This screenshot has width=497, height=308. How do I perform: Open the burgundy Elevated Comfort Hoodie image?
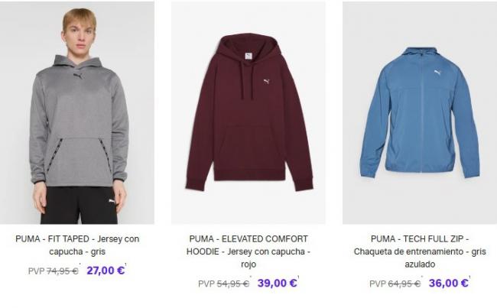(x=248, y=113)
